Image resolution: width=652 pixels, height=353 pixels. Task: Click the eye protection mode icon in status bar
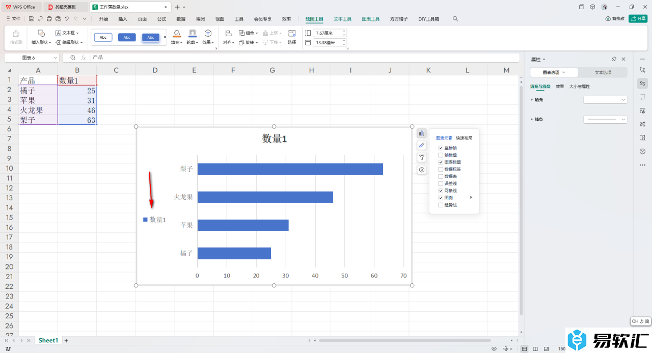tap(494, 349)
